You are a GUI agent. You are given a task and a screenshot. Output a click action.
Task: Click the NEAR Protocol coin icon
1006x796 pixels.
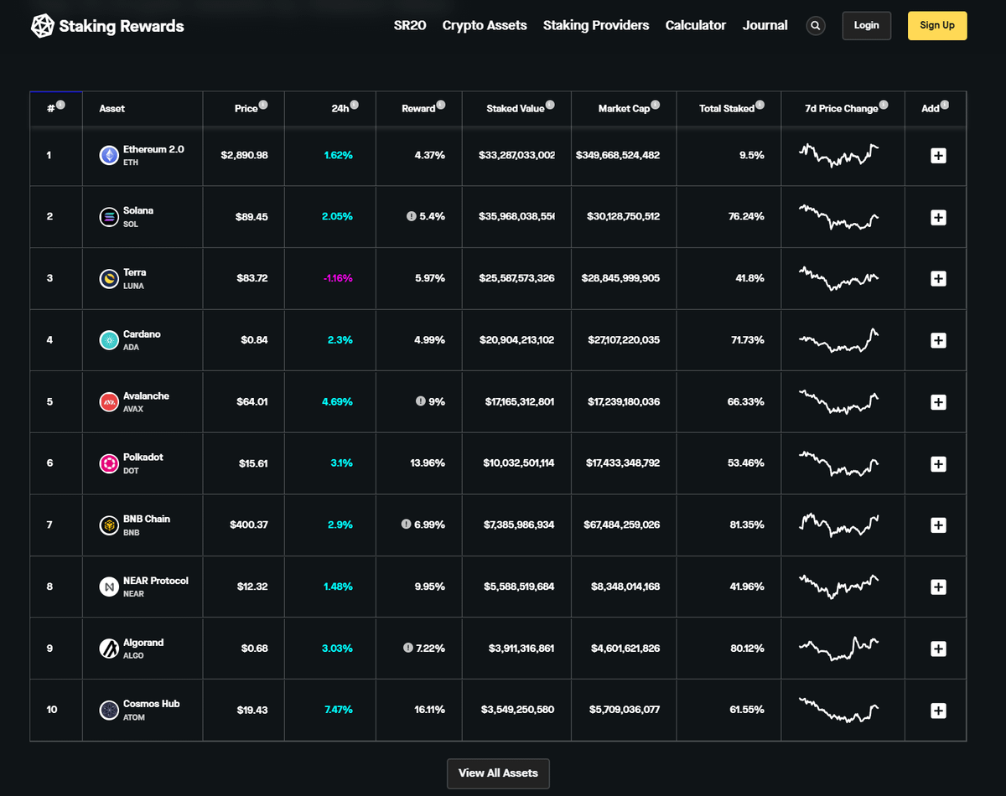coord(109,587)
